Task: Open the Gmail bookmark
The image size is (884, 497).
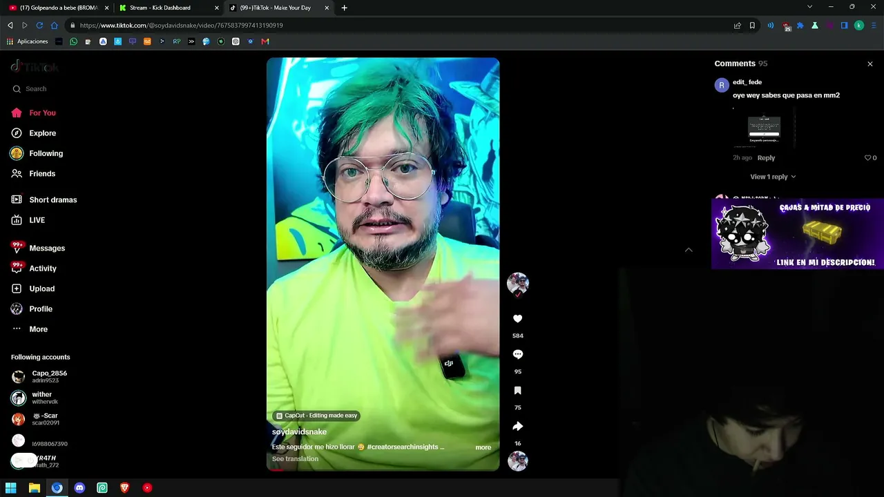Action: 265,41
